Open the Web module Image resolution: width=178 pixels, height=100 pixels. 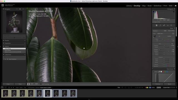(x=170, y=6)
